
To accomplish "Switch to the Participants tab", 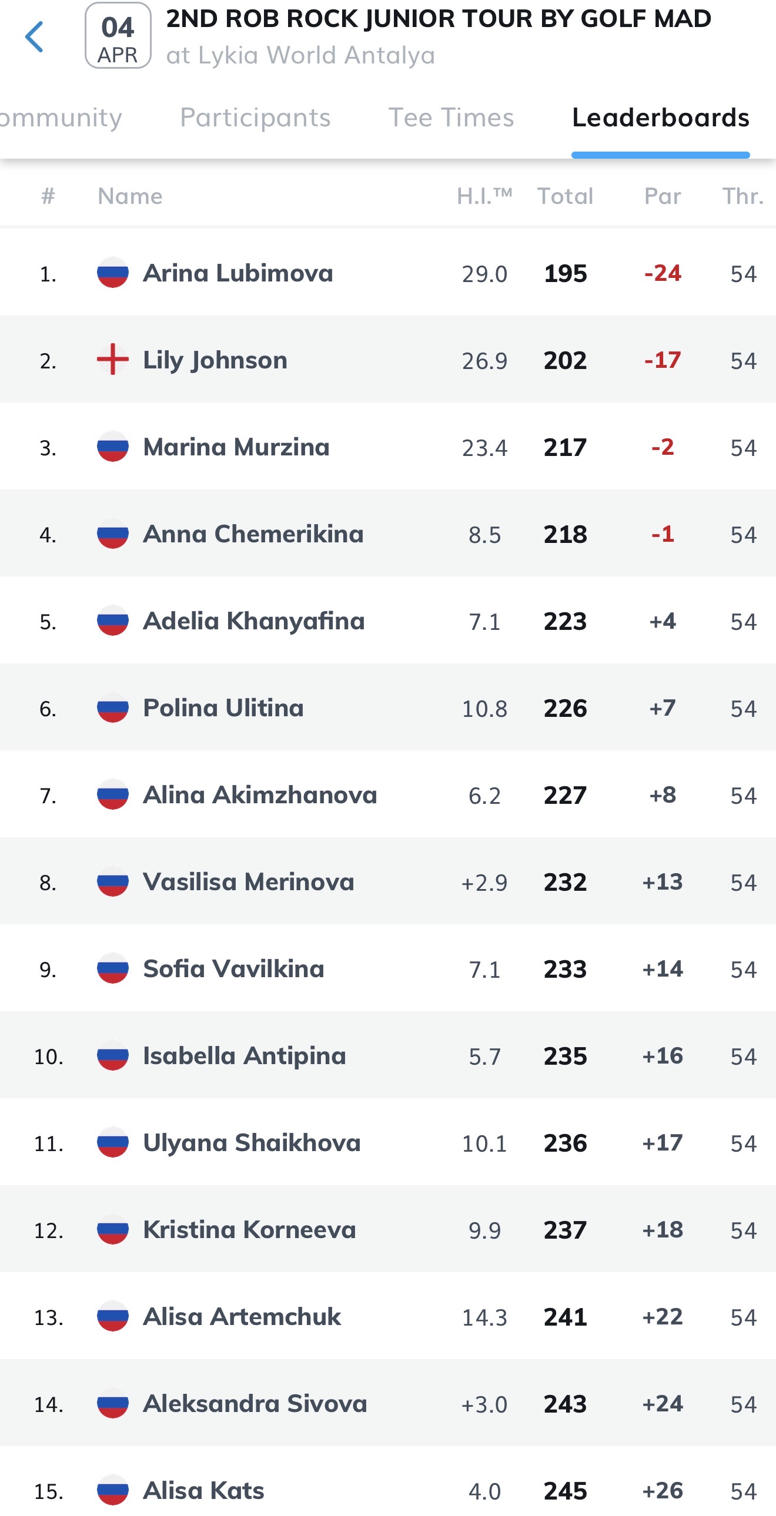I will (x=255, y=118).
